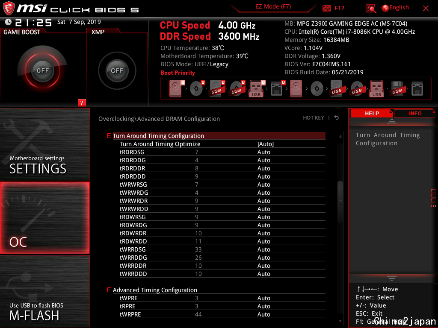This screenshot has height=328, width=438.
Task: Select the tRDWRDG timing row
Action: pos(222,225)
